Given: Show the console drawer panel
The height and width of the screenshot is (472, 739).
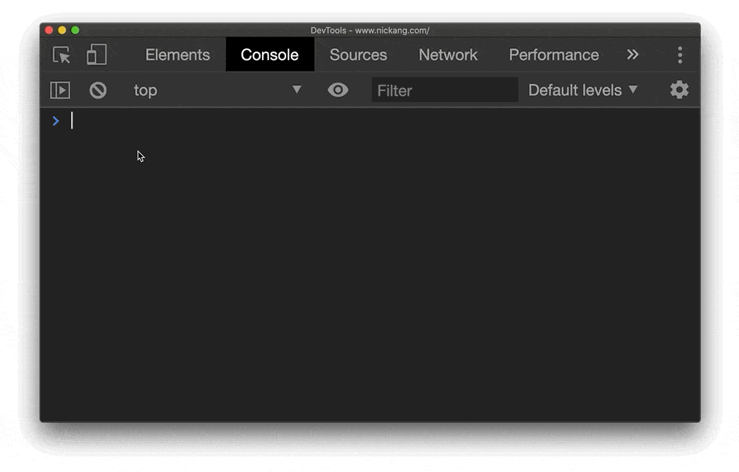Looking at the screenshot, I should pos(60,90).
